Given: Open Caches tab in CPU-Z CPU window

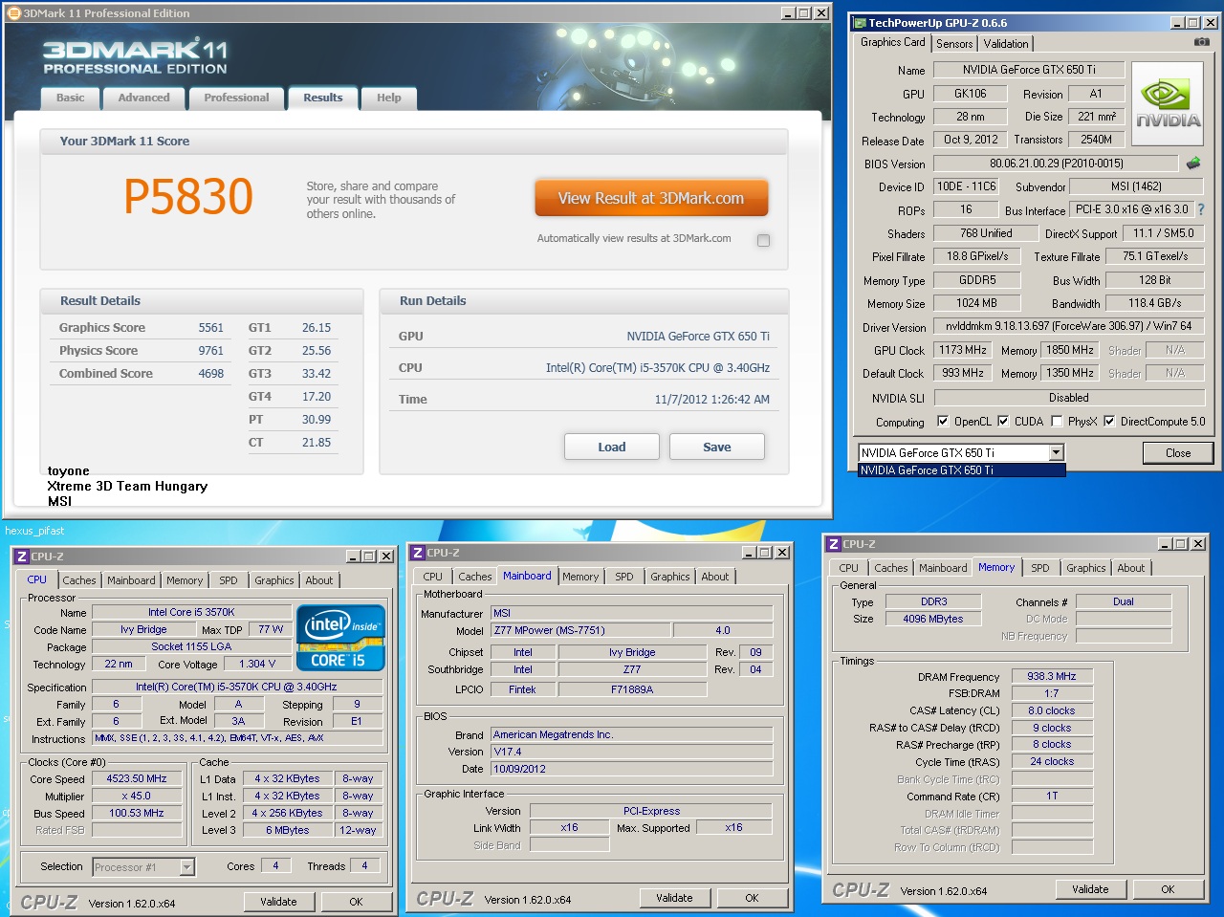Looking at the screenshot, I should pos(79,580).
